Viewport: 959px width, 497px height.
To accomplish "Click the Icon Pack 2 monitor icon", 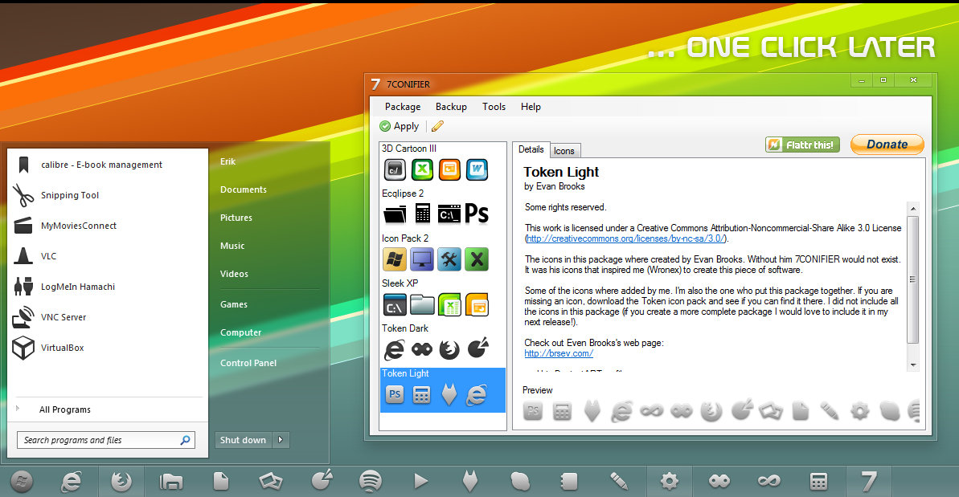I will [422, 259].
